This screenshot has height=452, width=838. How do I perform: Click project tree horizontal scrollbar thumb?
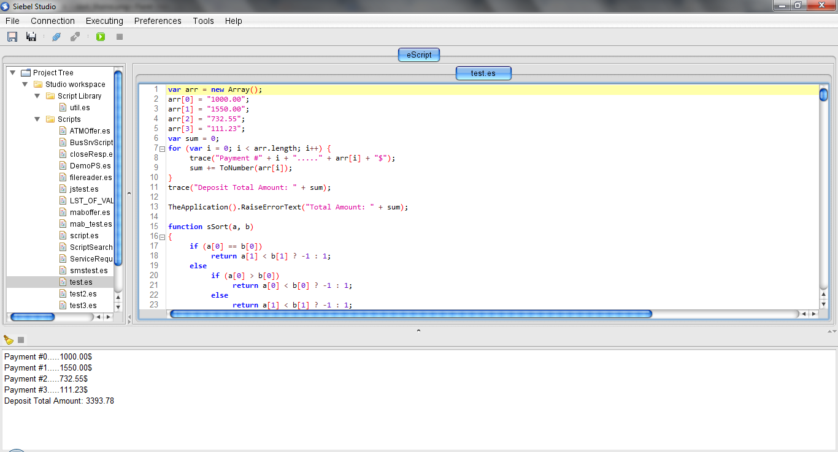[x=33, y=317]
